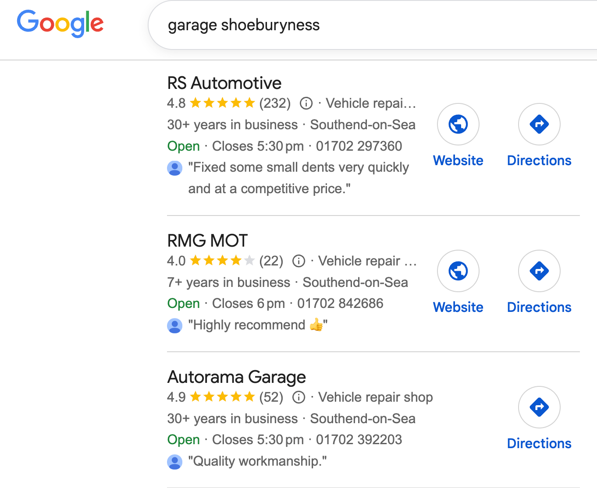Image resolution: width=597 pixels, height=488 pixels.
Task: Show info icon next to RMG MOT rating
Action: pyautogui.click(x=298, y=261)
